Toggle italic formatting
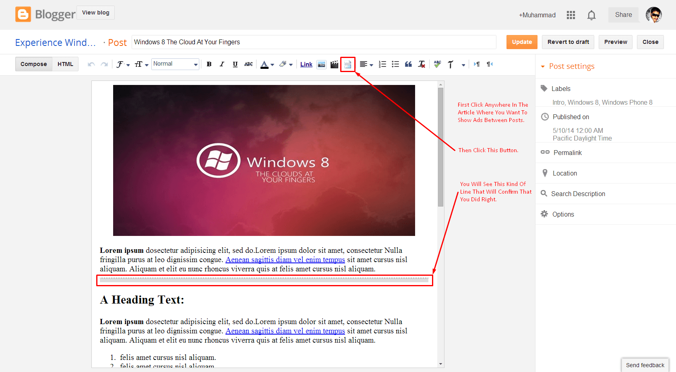Image resolution: width=676 pixels, height=372 pixels. [x=222, y=64]
